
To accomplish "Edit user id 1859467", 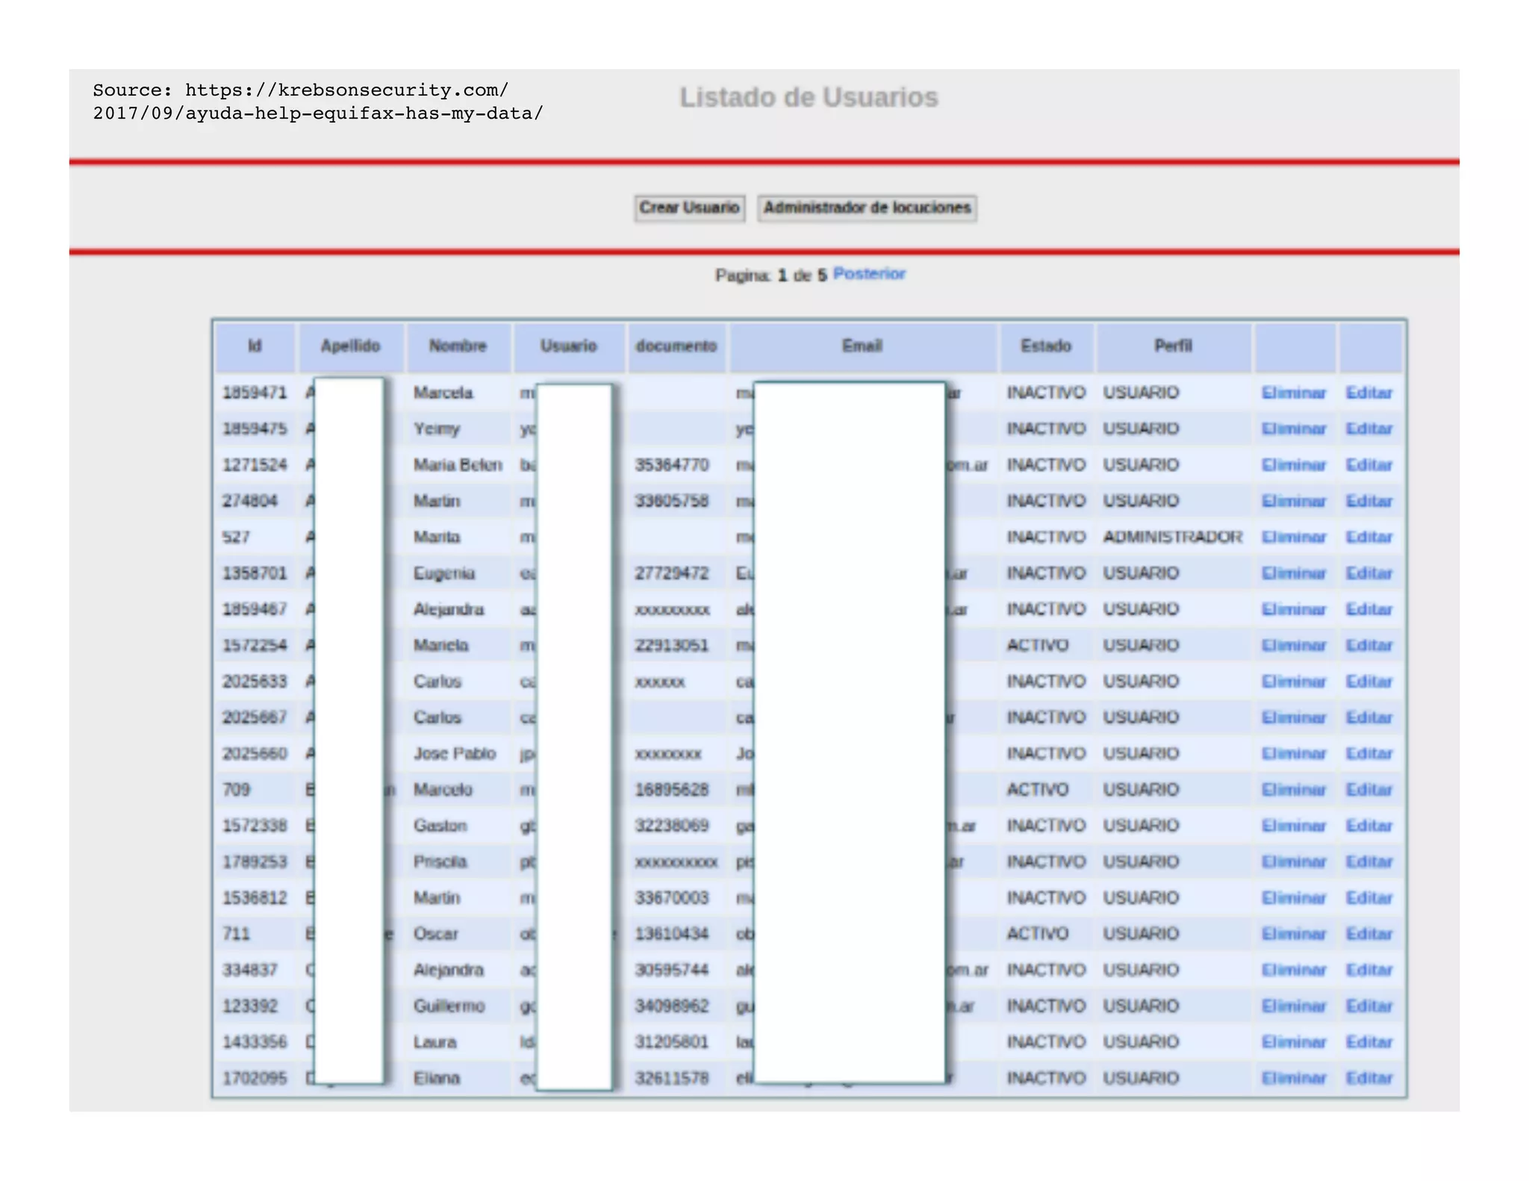I will pyautogui.click(x=1369, y=609).
